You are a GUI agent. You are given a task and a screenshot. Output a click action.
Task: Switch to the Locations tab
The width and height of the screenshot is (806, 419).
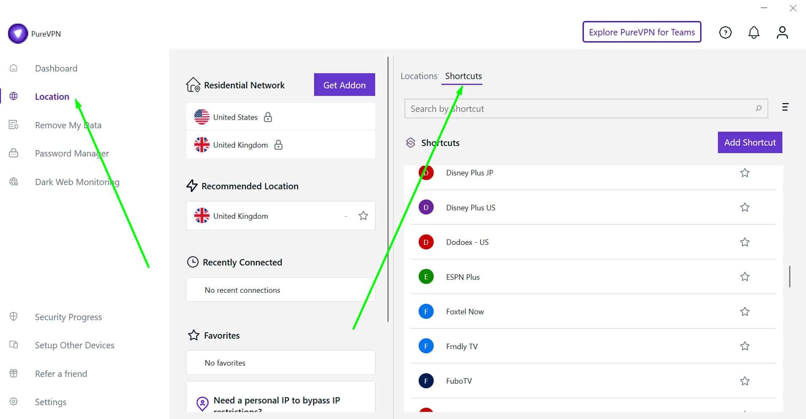[419, 76]
